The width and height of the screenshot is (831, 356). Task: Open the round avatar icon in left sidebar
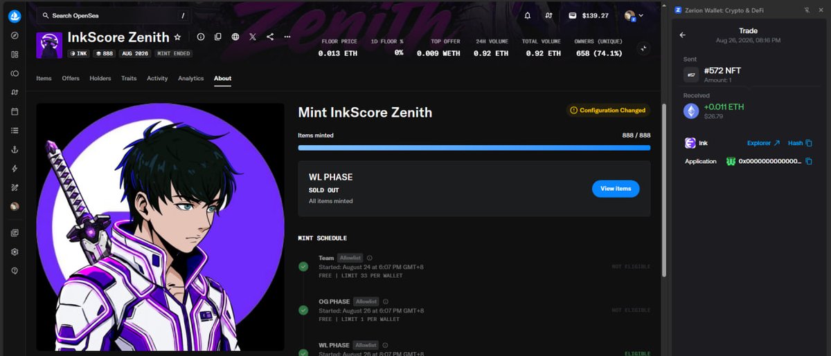15,206
